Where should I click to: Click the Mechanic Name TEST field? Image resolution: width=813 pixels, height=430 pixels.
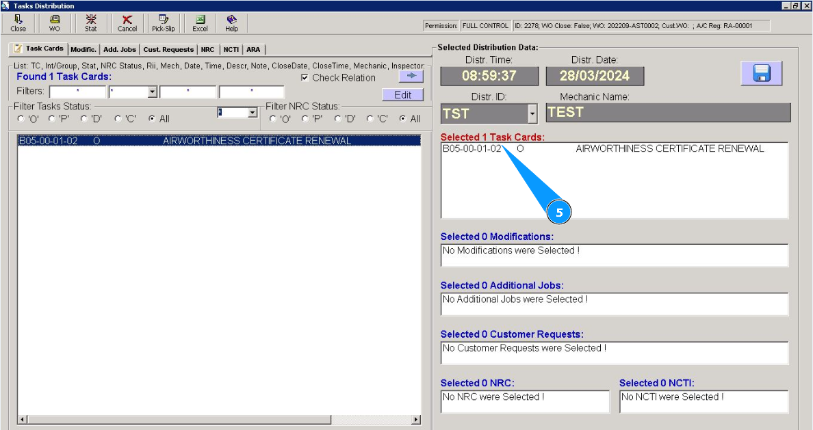(669, 112)
